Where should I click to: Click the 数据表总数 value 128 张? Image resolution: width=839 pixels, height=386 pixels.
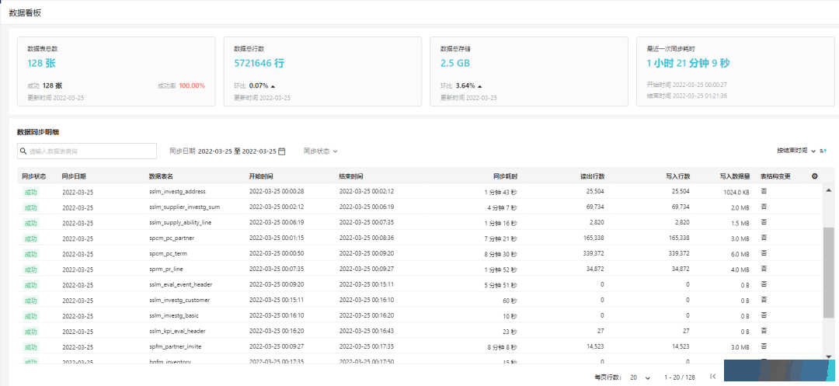point(42,63)
